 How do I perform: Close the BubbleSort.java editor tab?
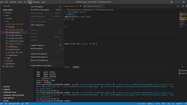pyautogui.click(x=81, y=6)
